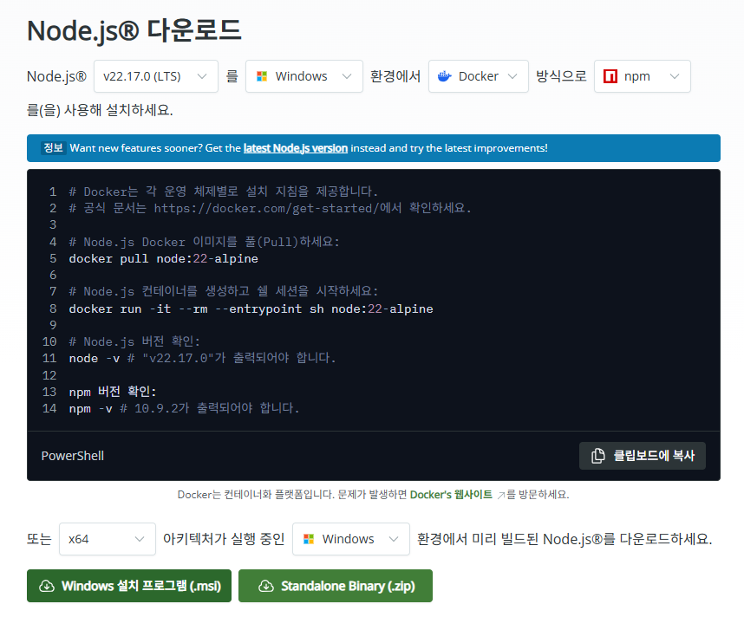Click the '를(을) 사용해 설치하세요.' text

(x=100, y=110)
